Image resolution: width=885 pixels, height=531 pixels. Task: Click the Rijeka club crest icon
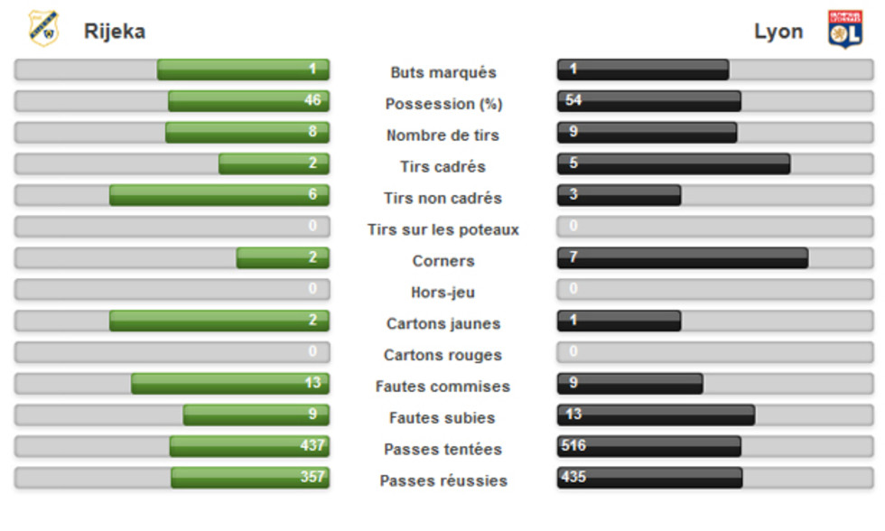pyautogui.click(x=43, y=29)
